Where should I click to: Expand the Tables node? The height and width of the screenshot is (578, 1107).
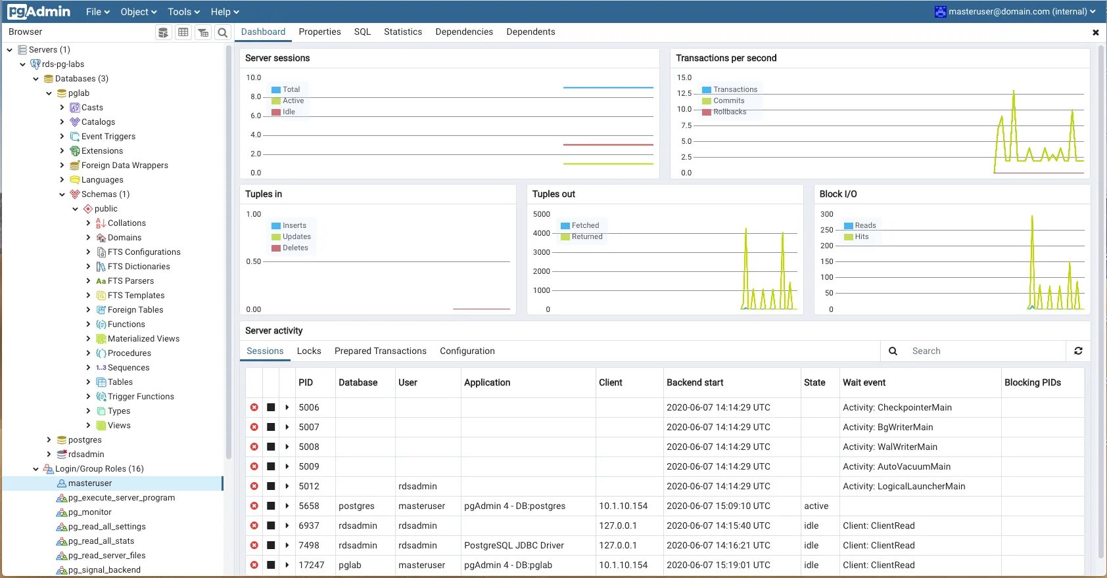pyautogui.click(x=89, y=382)
